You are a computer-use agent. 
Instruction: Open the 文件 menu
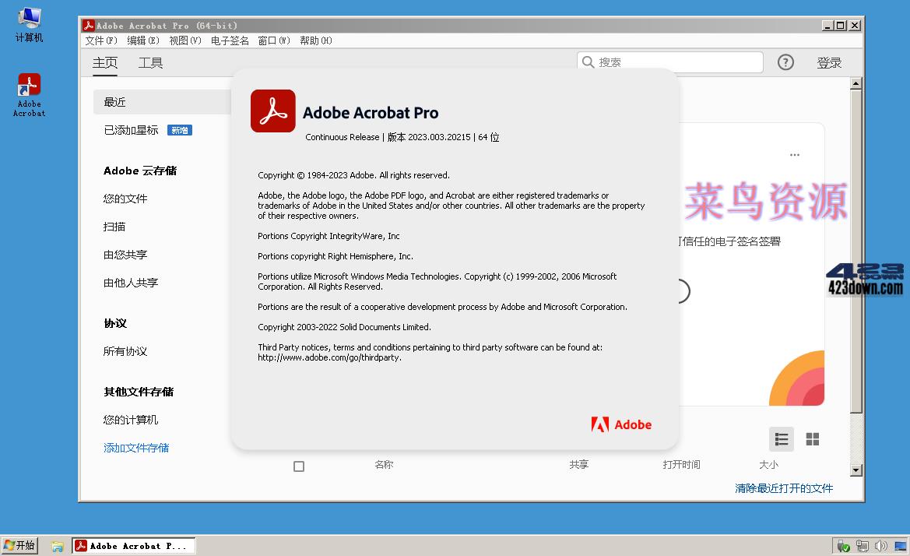[x=100, y=40]
